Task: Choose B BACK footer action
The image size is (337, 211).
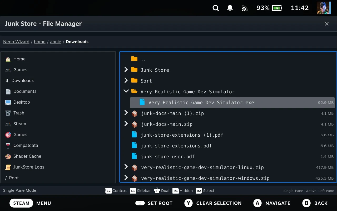Action: [315, 203]
